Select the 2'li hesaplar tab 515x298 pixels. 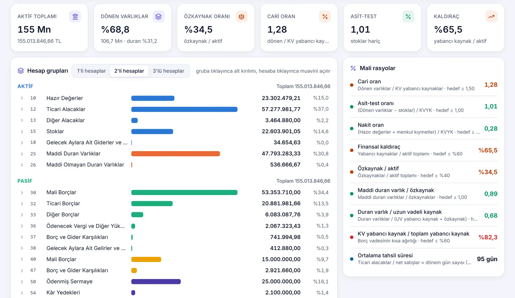click(x=129, y=71)
